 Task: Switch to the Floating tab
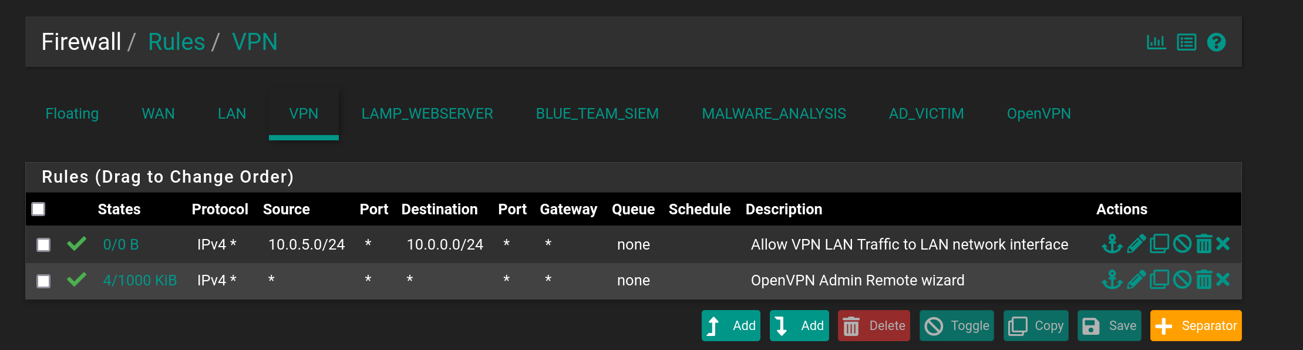(x=72, y=113)
